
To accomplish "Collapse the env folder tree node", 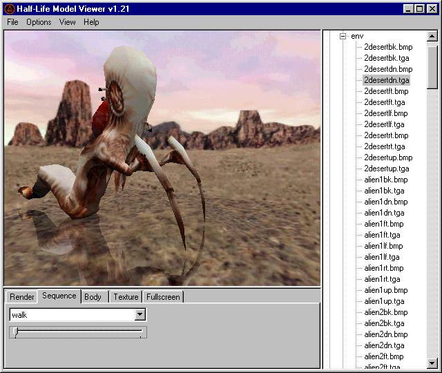I will coord(343,36).
